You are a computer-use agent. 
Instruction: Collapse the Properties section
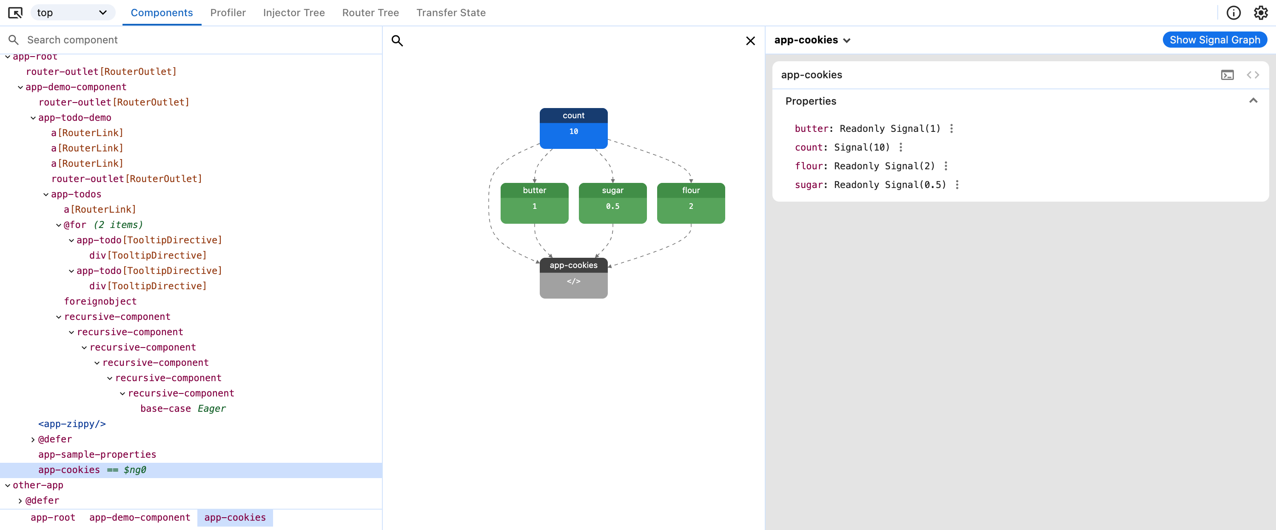pos(1253,101)
